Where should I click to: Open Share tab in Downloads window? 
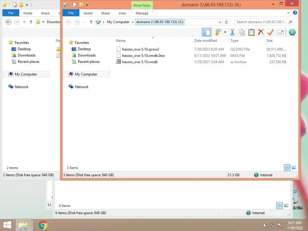tap(45, 13)
